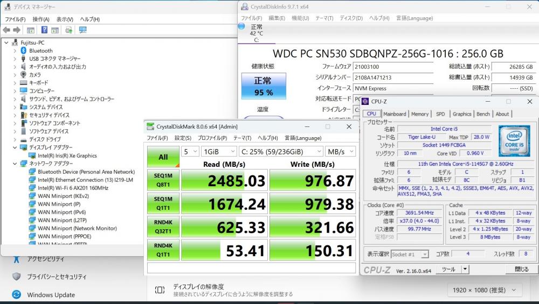
Task: Open the 1920 × 1080 resolution dropdown
Action: [x=485, y=290]
